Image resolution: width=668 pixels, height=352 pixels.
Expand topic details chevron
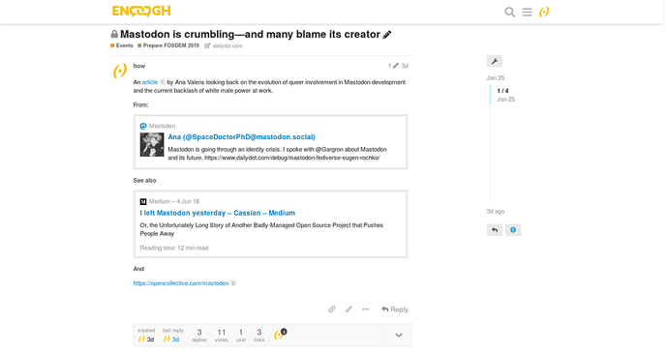click(x=399, y=336)
